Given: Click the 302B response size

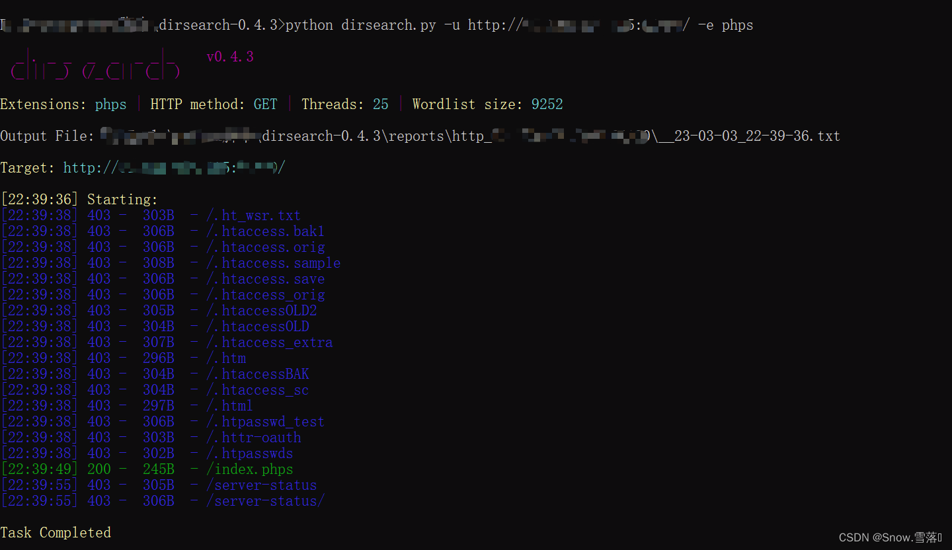Looking at the screenshot, I should click(x=159, y=453).
